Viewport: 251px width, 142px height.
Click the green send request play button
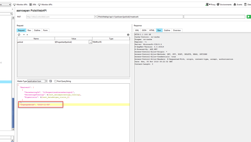[248, 17]
